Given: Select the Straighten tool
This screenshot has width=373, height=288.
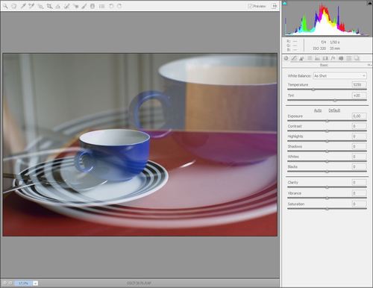Looking at the screenshot, I should click(x=58, y=6).
